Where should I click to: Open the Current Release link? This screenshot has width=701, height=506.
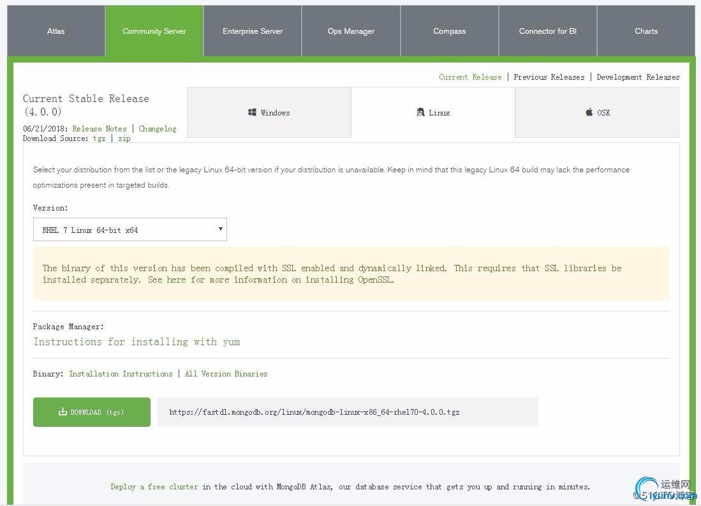[x=470, y=77]
